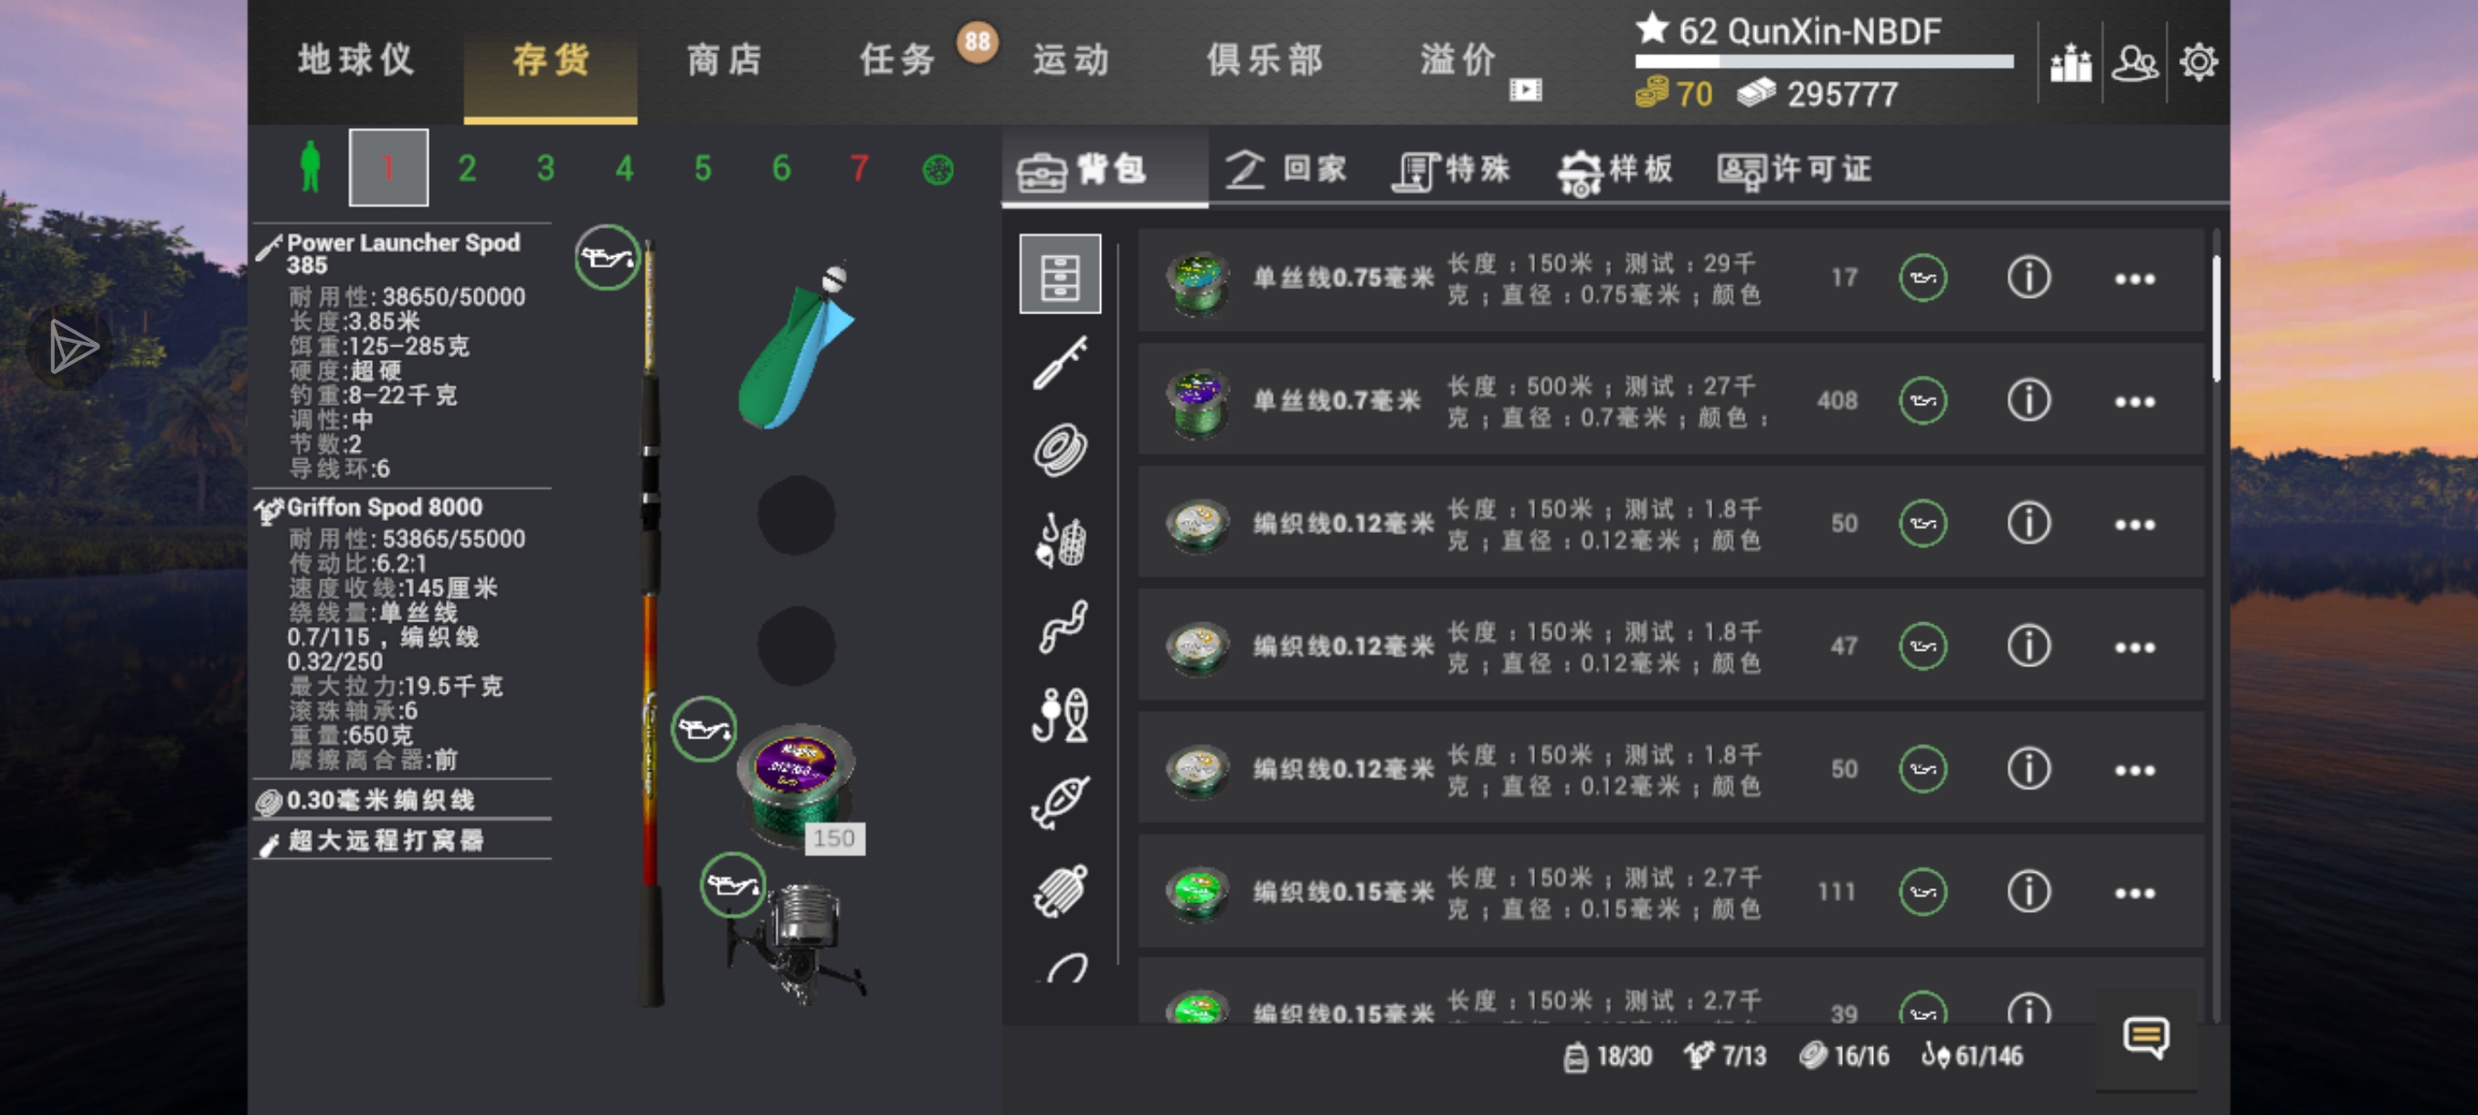
Task: Open the 商店 shop tab
Action: click(x=725, y=59)
